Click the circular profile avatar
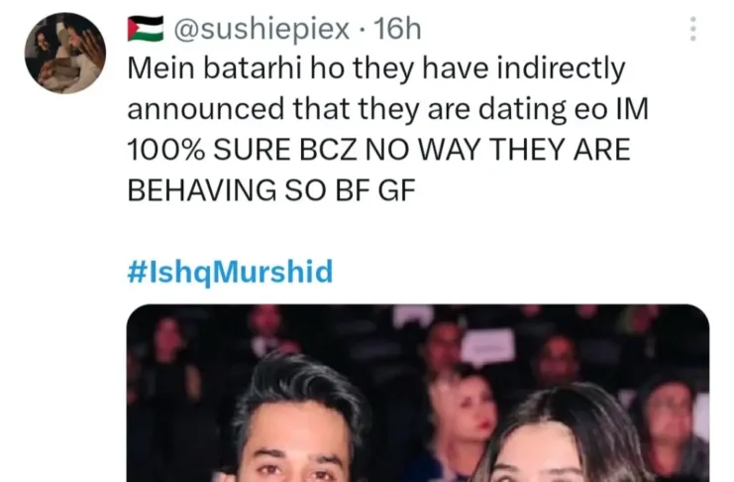The width and height of the screenshot is (734, 482). pyautogui.click(x=65, y=53)
